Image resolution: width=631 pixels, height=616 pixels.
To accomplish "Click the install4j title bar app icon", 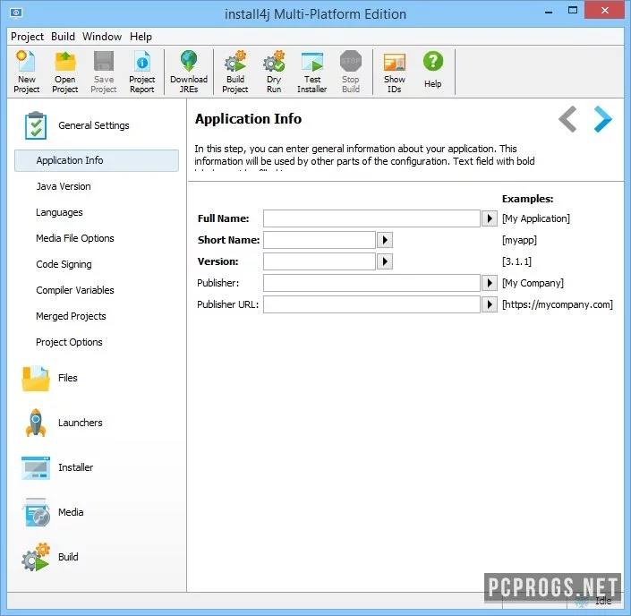I will click(x=16, y=13).
